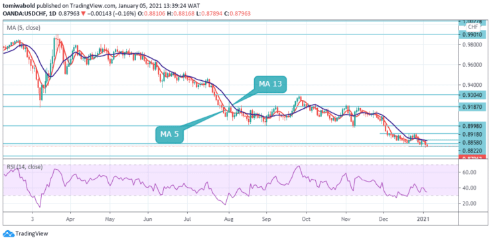Select the MA 13 callout label
This screenshot has width=491, height=242.
pyautogui.click(x=271, y=84)
